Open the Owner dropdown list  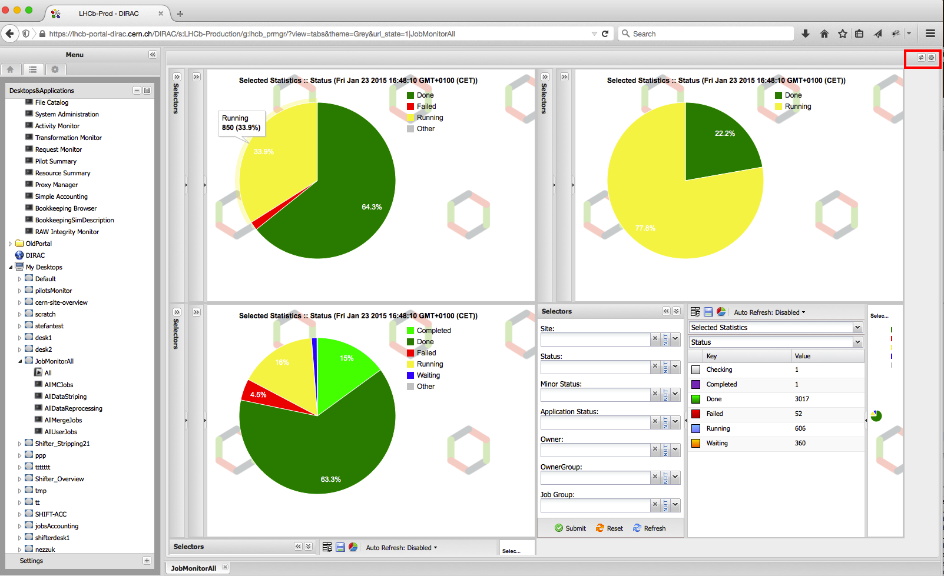pyautogui.click(x=675, y=450)
